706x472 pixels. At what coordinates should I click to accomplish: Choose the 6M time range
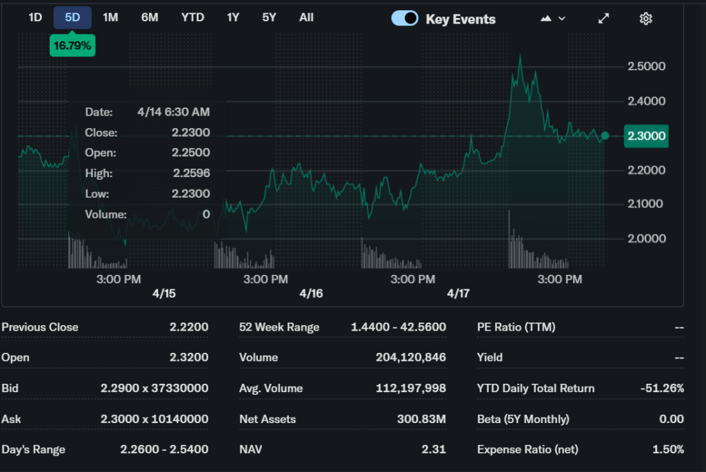point(150,17)
